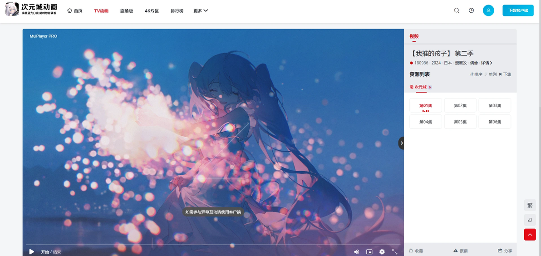Add to favorites via 收藏
The width and height of the screenshot is (541, 256).
pyautogui.click(x=416, y=251)
